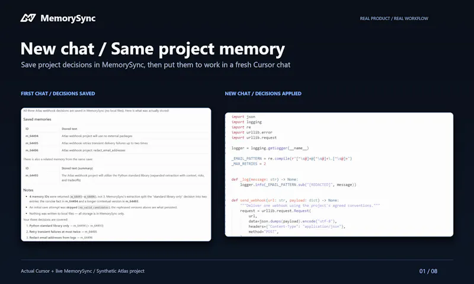Screen dimensions: 474x284
Task: Select the "REAL PRODUCT / REAL WORKFLOW" label
Action: coord(394,18)
